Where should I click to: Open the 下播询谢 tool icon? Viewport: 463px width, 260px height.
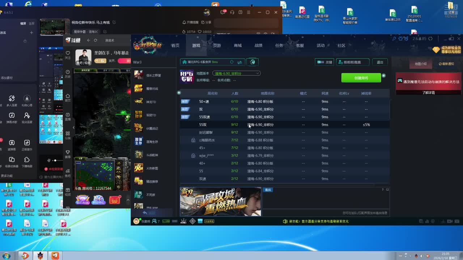tap(27, 162)
